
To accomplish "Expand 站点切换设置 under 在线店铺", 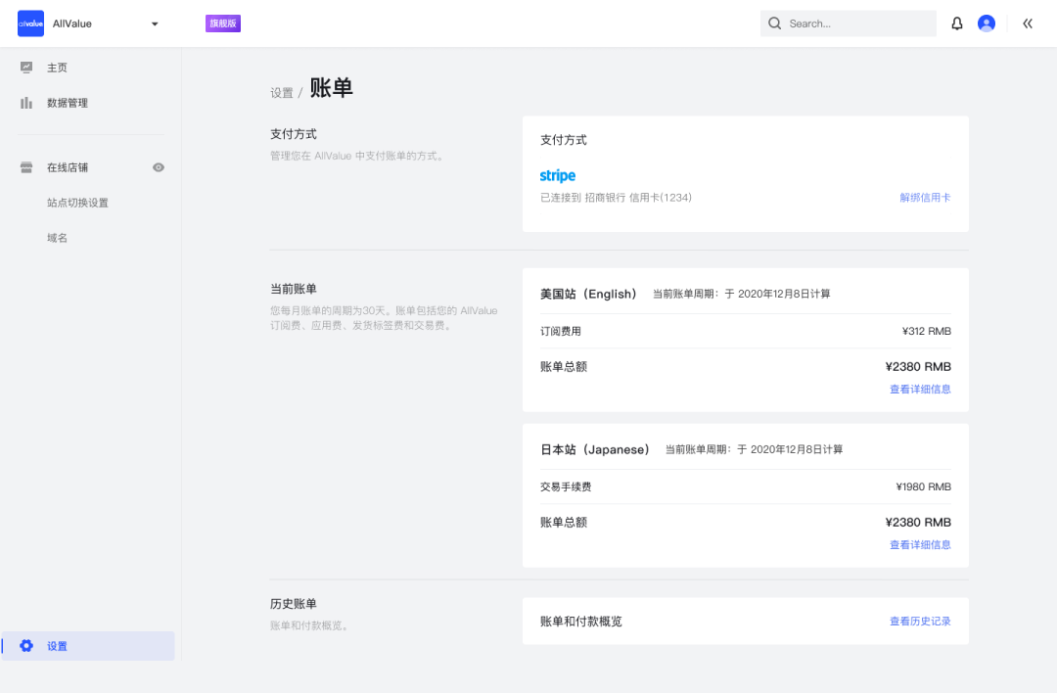I will [76, 203].
